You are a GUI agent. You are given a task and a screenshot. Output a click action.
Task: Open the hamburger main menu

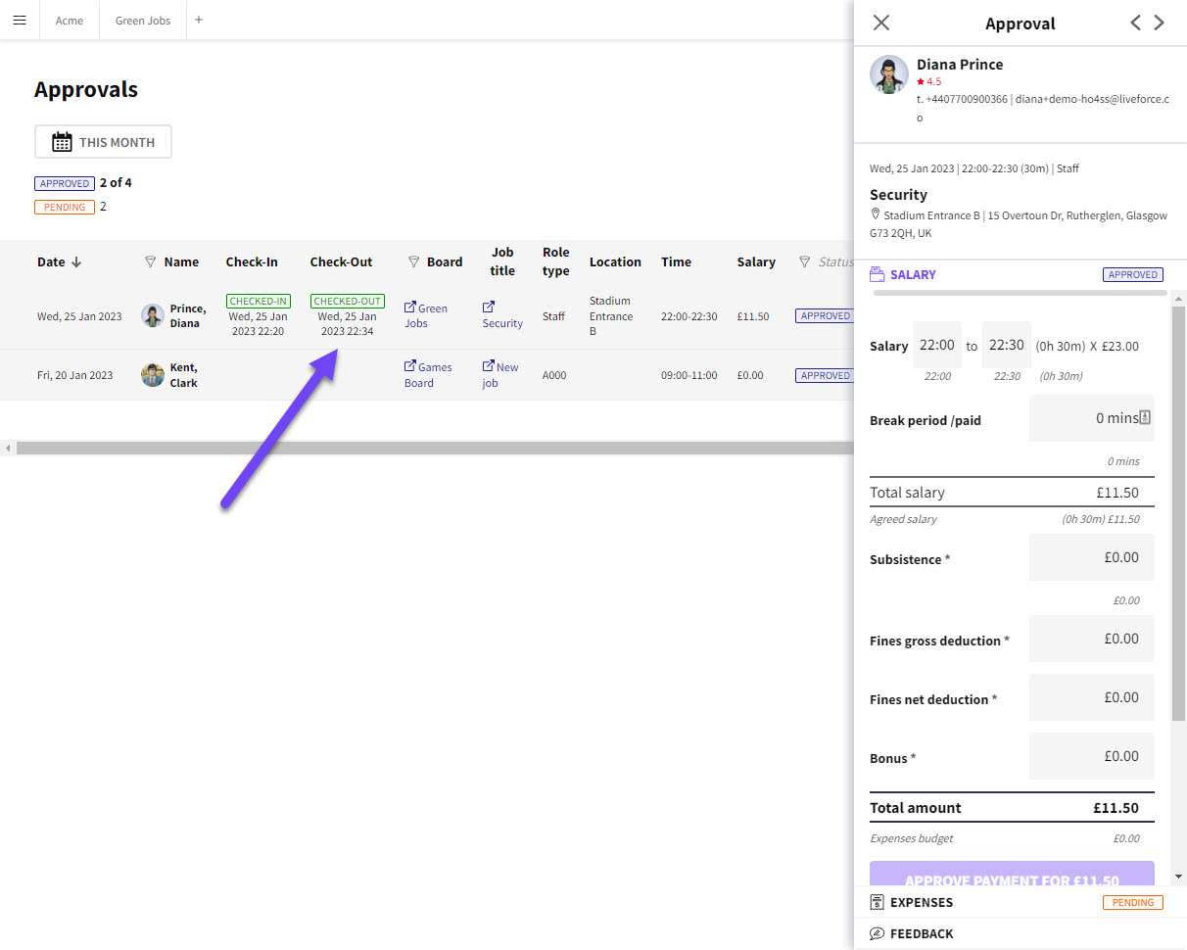20,20
